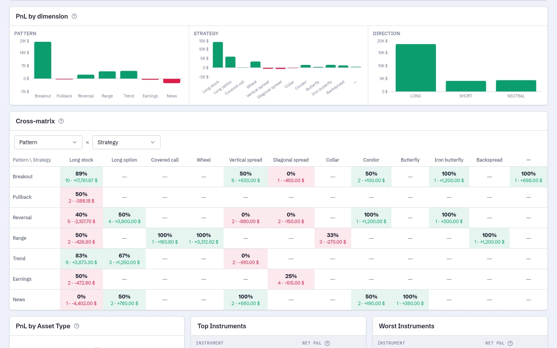Viewport: 557px width, 348px height.
Task: Click the Long stock bar in Strategy chart
Action: point(218,55)
